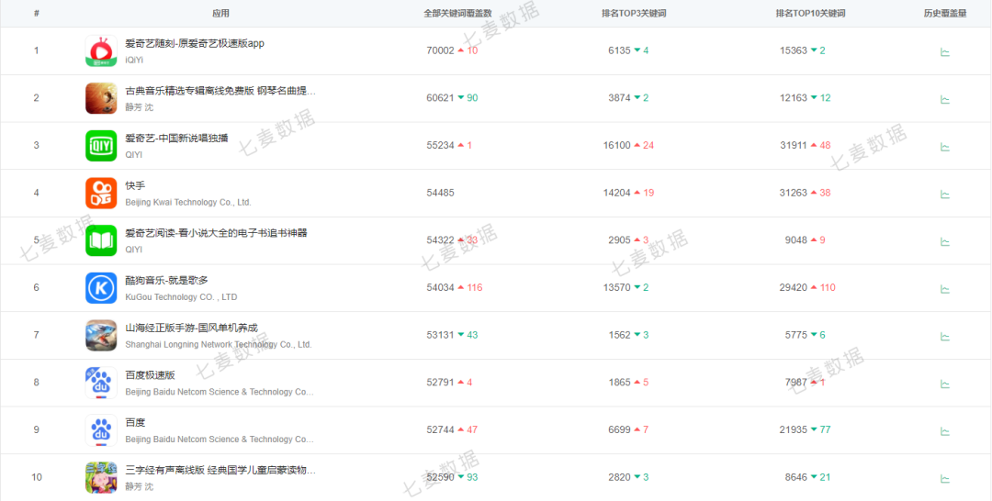Click the 百度 paw icon in row 9
This screenshot has height=501, width=992.
point(101,429)
